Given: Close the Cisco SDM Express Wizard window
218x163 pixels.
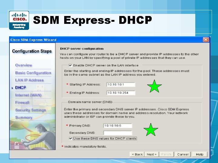Looking at the screenshot, I should pyautogui.click(x=206, y=40).
